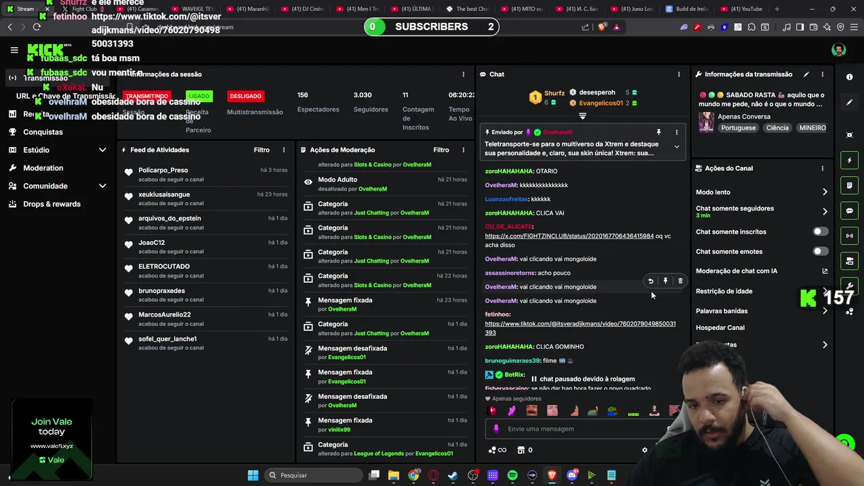Expand the Comunidade sidebar section
The width and height of the screenshot is (864, 486).
(103, 186)
